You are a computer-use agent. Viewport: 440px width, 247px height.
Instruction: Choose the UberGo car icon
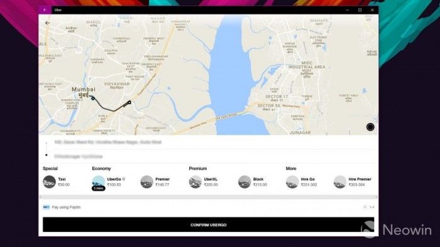point(99,182)
